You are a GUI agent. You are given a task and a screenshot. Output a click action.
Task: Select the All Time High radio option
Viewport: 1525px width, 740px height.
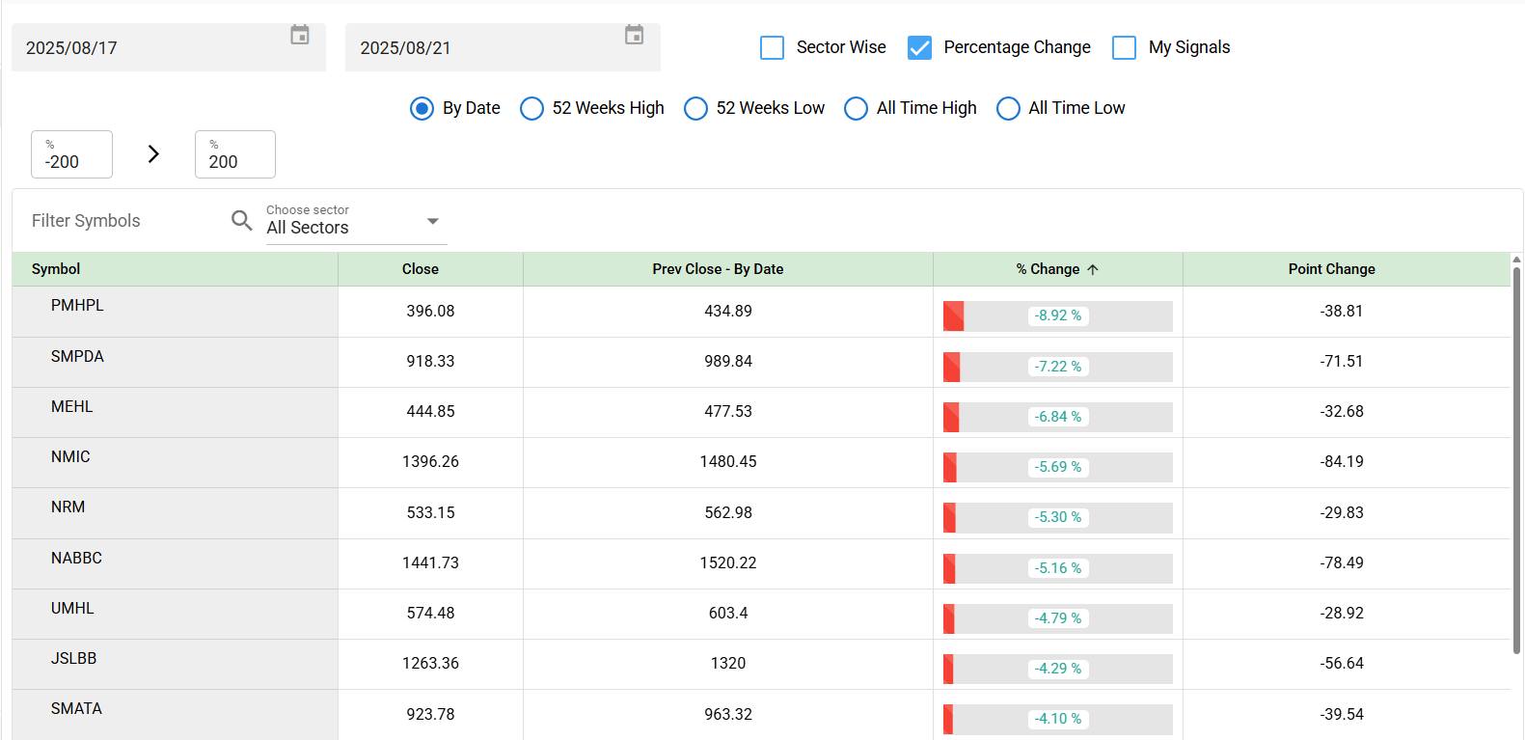pyautogui.click(x=856, y=108)
